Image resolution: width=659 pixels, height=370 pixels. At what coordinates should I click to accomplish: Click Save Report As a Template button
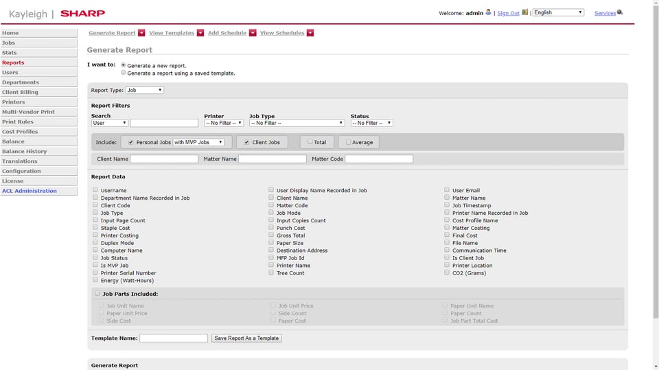pos(246,338)
